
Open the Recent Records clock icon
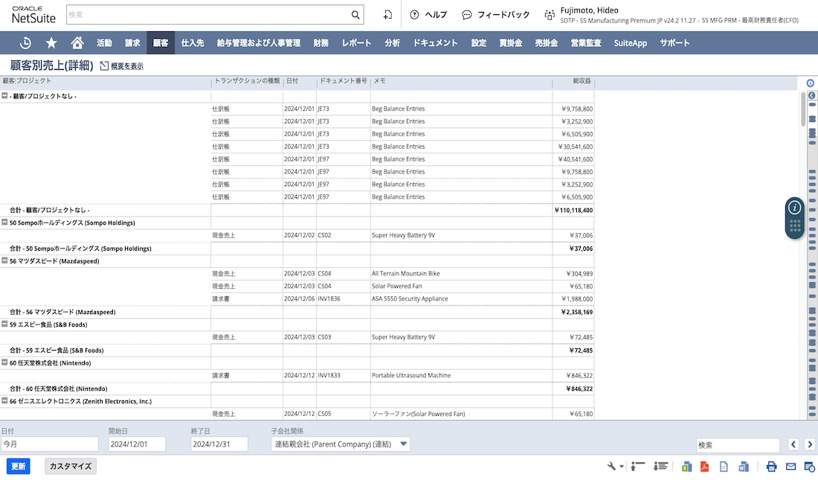(25, 43)
